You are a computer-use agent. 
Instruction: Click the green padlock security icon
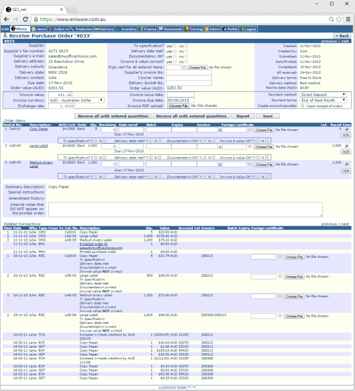36,19
